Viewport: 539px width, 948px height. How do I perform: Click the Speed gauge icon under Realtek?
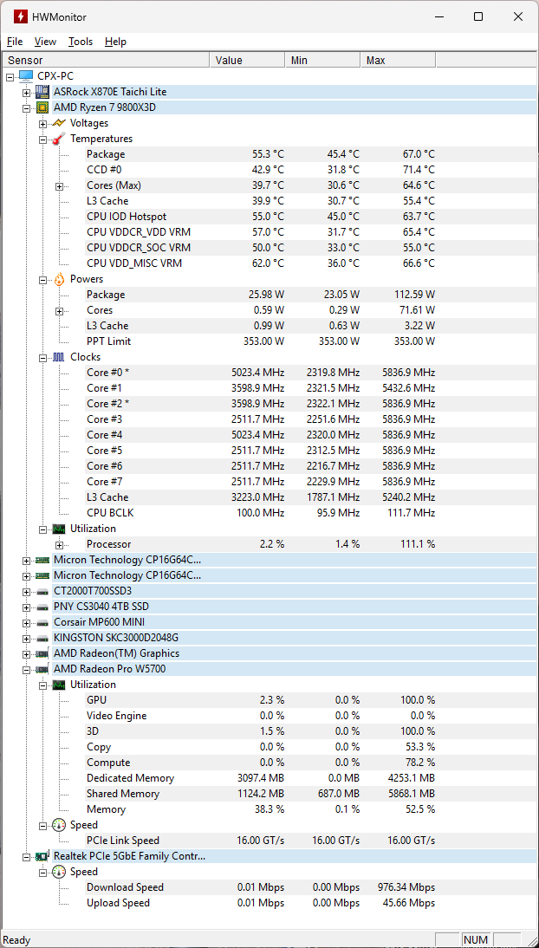pyautogui.click(x=58, y=872)
